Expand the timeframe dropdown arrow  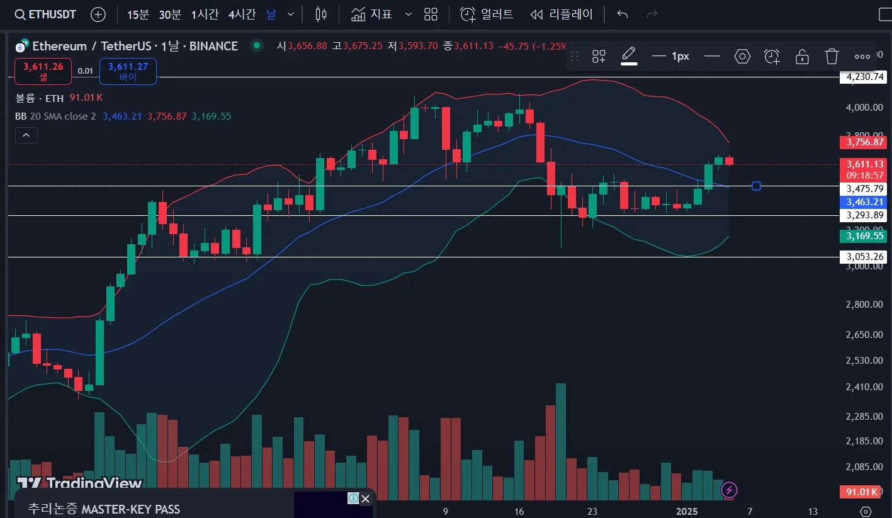(x=290, y=14)
